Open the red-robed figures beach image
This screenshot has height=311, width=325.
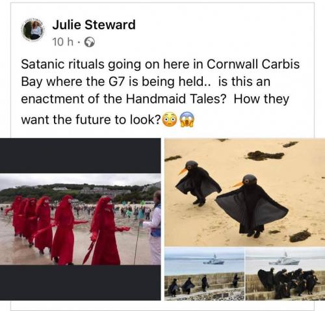click(x=81, y=219)
